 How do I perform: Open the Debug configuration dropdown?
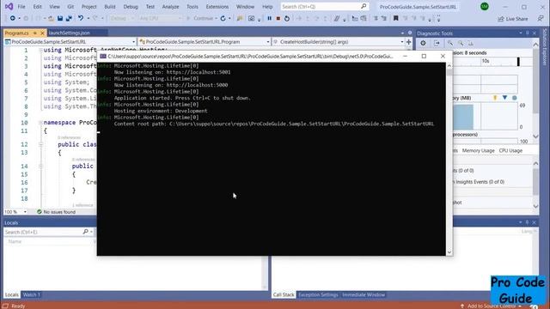click(122, 18)
